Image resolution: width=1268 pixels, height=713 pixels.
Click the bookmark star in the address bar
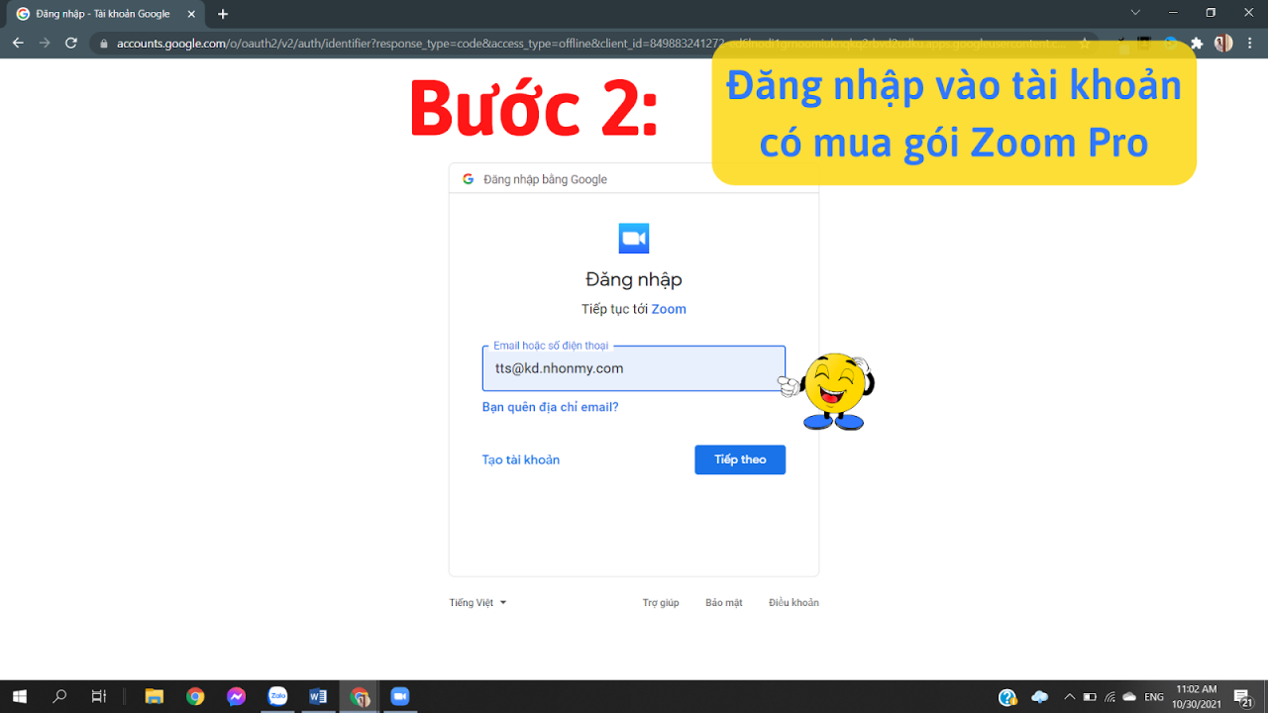coord(1084,43)
